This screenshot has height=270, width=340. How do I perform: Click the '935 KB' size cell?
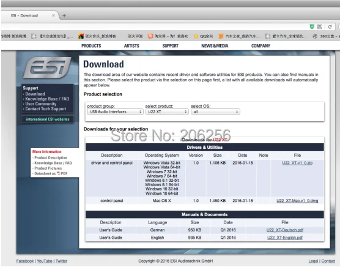[x=194, y=238]
